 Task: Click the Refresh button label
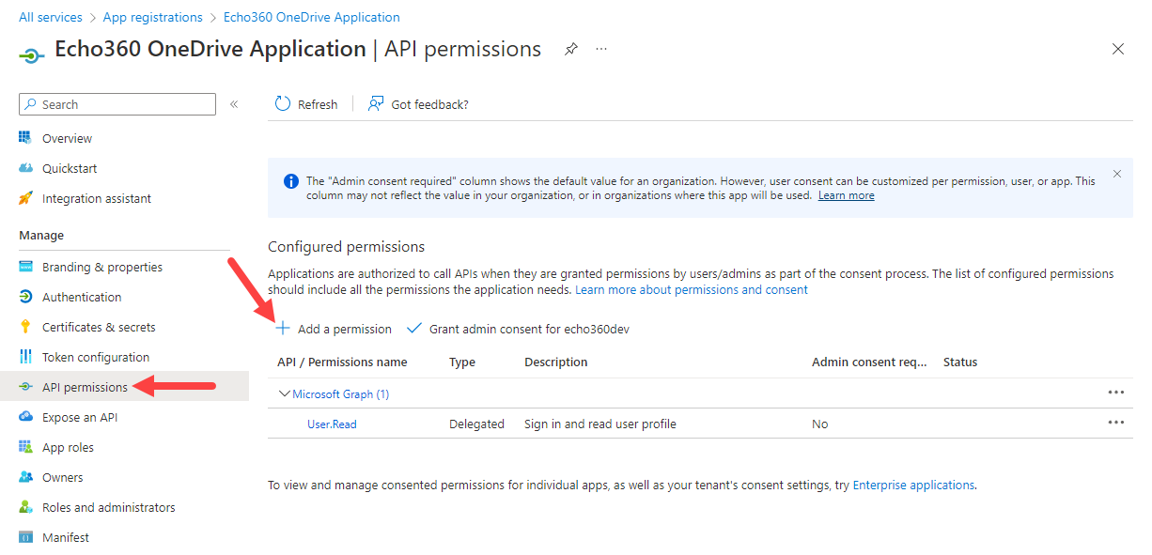[318, 104]
